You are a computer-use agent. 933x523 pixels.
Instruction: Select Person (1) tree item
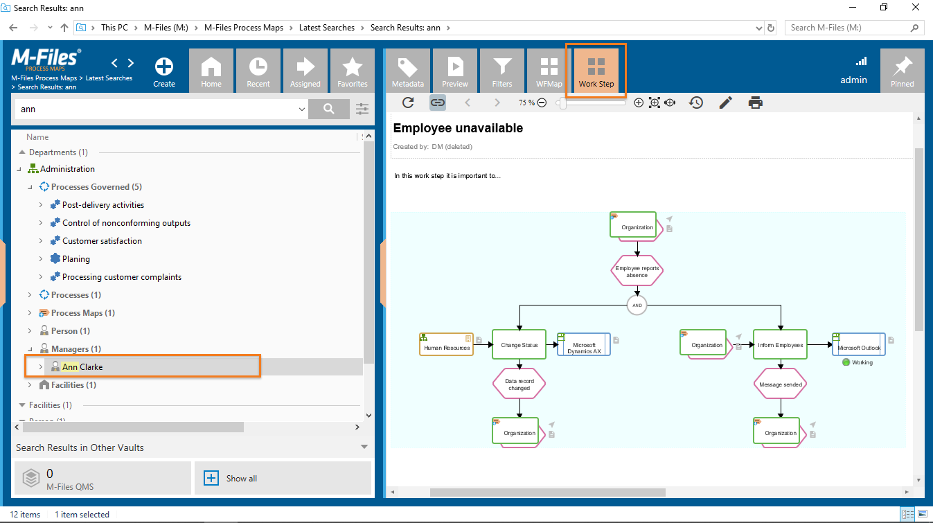tap(71, 331)
